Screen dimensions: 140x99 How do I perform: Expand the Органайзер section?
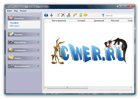[x=38, y=42]
